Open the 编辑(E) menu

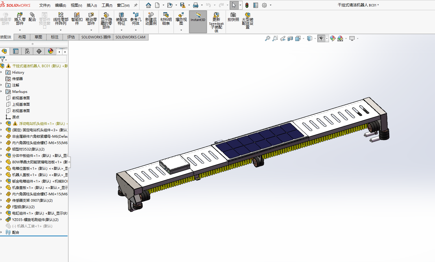click(x=60, y=5)
